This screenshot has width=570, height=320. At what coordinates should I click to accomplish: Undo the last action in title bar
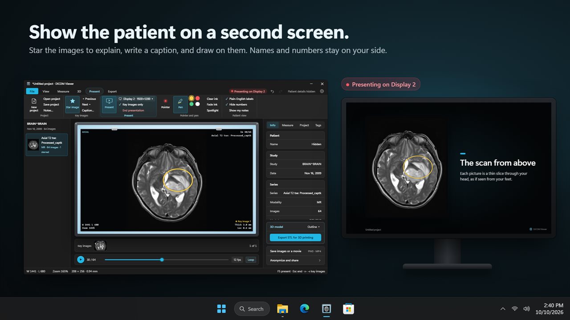coord(272,92)
